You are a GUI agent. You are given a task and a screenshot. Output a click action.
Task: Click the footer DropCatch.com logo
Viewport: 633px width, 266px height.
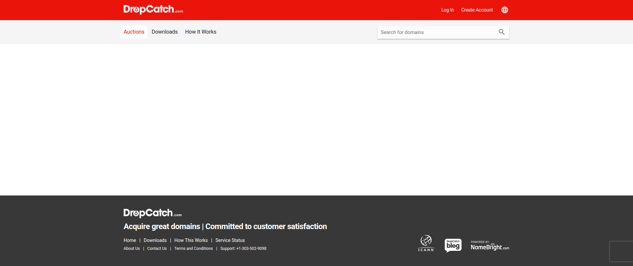click(x=153, y=213)
